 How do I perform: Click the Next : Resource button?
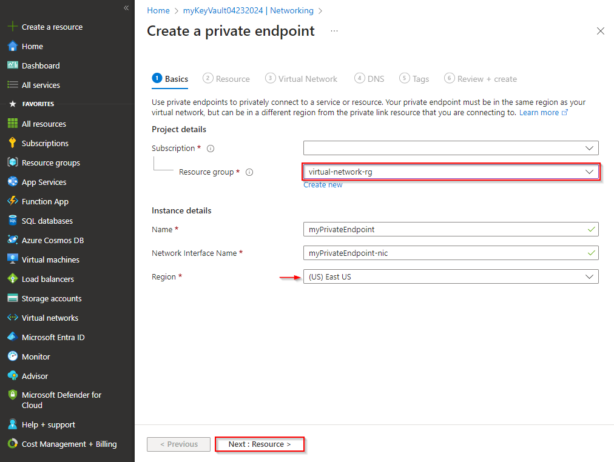pyautogui.click(x=260, y=444)
